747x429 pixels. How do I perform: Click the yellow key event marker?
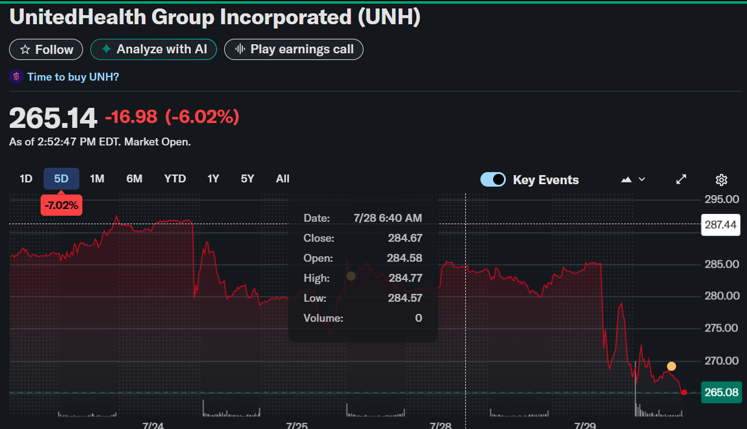click(x=671, y=366)
